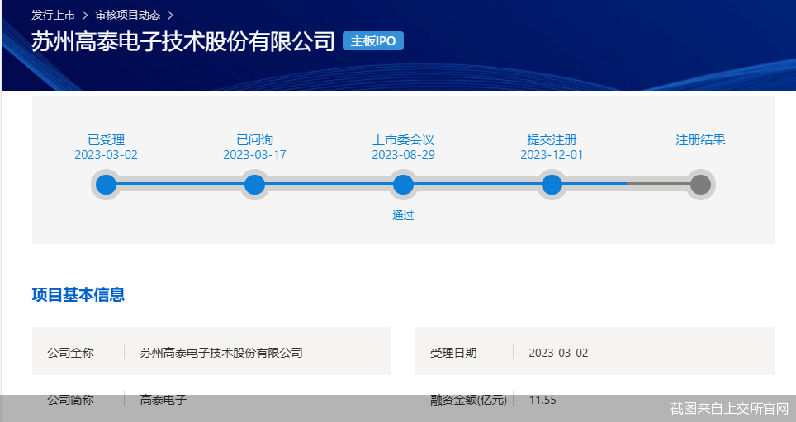Click the date 2023-12-01 under 提交注册
796x422 pixels.
[x=552, y=155]
